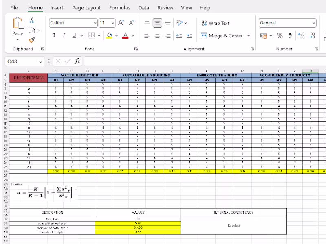Apply Comma Style format

tap(290, 36)
